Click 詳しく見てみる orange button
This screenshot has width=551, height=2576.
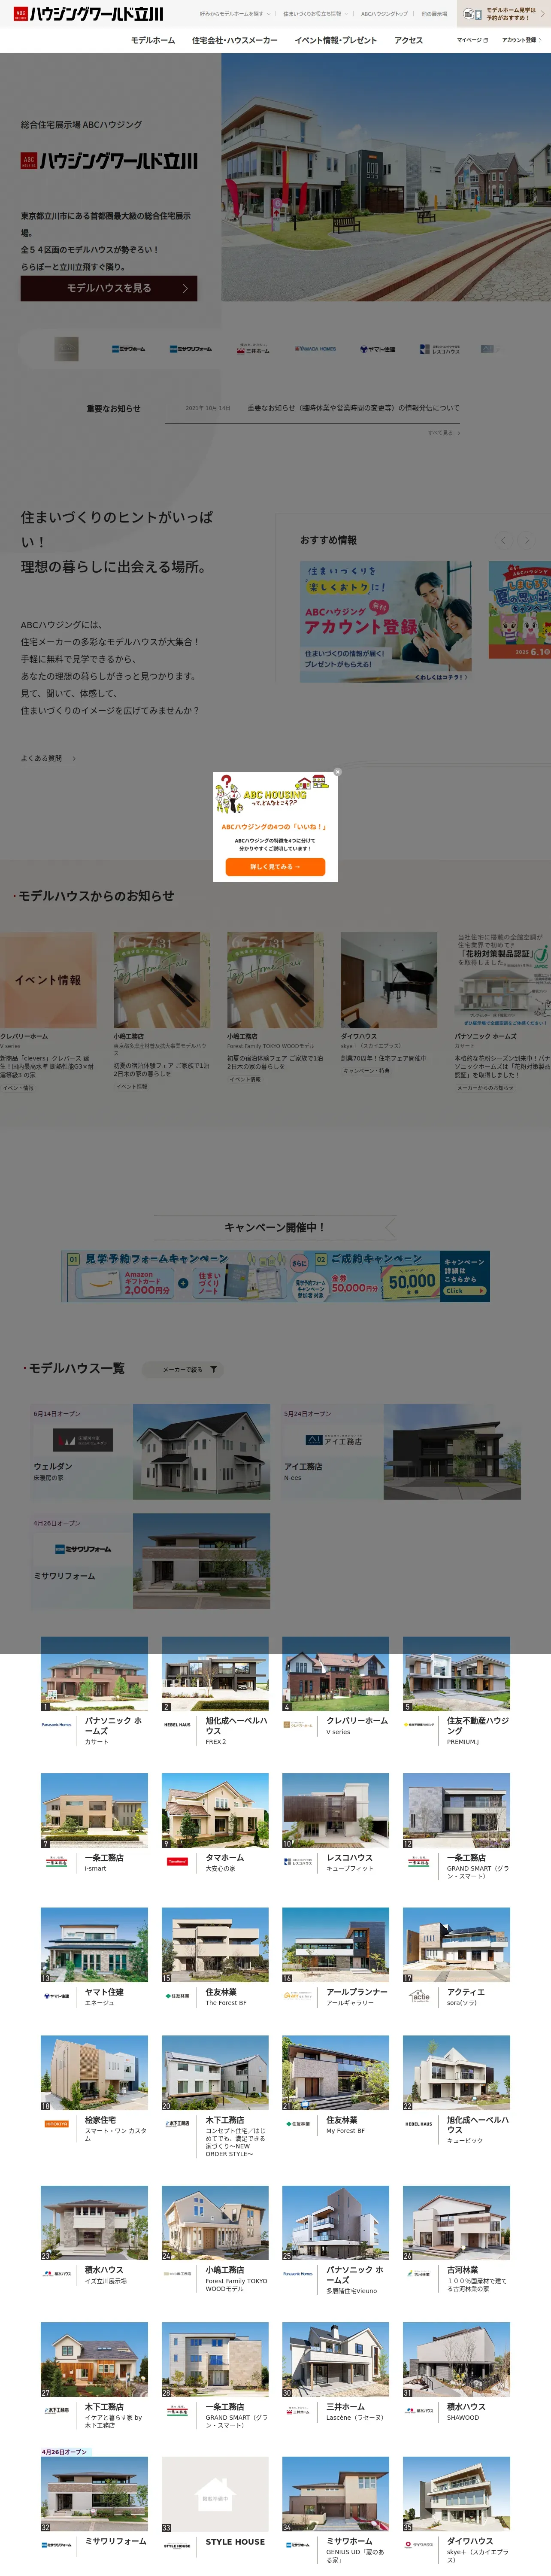click(x=275, y=867)
